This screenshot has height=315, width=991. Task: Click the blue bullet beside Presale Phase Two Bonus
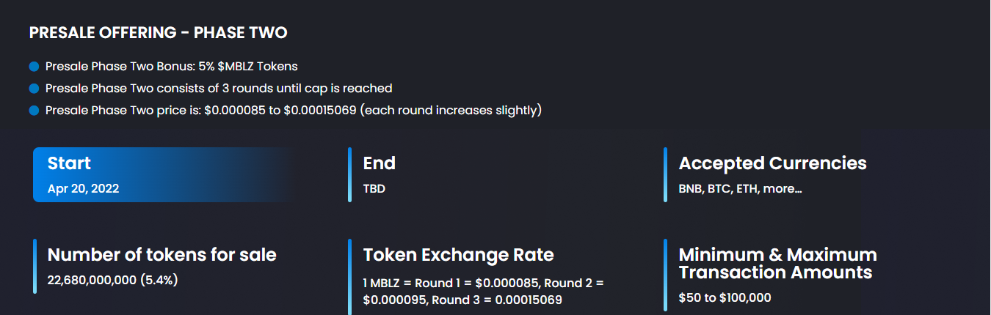(x=34, y=67)
